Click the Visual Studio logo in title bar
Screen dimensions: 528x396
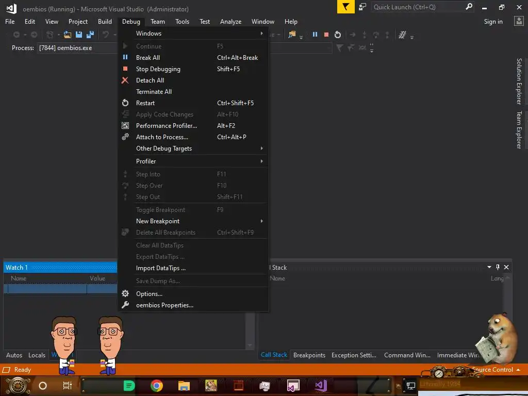click(11, 8)
